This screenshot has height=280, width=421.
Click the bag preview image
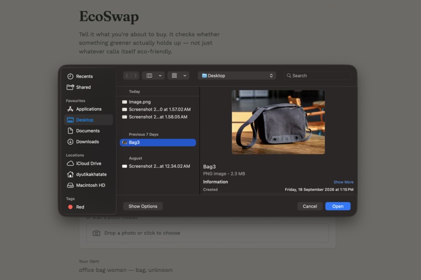coord(278,122)
